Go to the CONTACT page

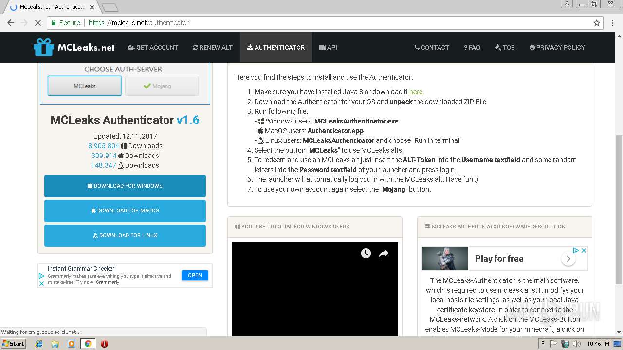[x=432, y=47]
